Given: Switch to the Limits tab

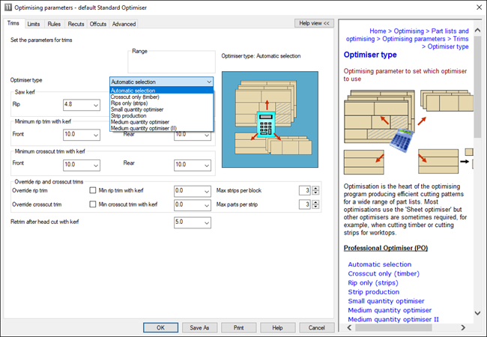Looking at the screenshot, I should [34, 24].
